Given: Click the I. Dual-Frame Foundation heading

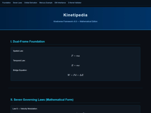Looking at the screenshot, I should 28,42.
